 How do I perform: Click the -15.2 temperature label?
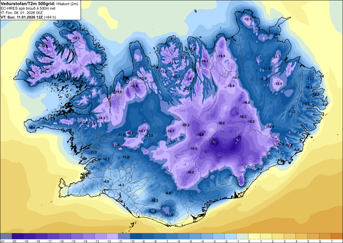[x=186, y=125]
